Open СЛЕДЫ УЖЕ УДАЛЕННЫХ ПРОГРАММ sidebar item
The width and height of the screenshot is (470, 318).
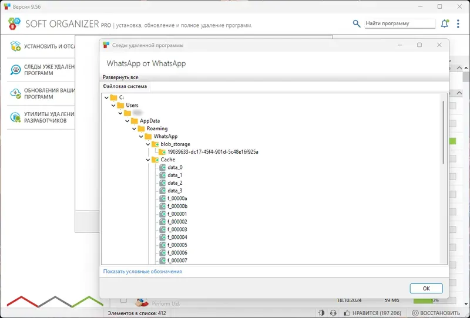pyautogui.click(x=41, y=70)
